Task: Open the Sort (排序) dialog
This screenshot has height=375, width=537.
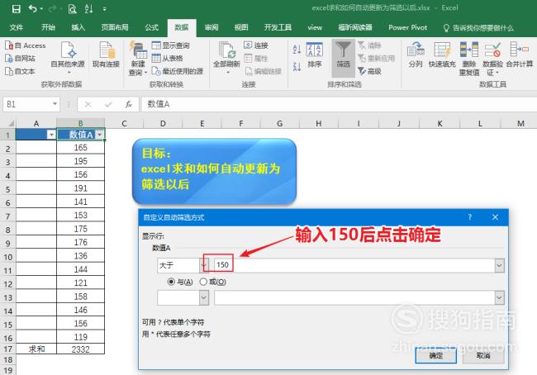Action: [x=315, y=55]
